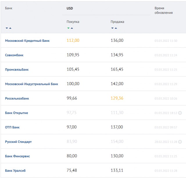Click the Продажа column label
This screenshot has width=186, height=178.
(x=117, y=22)
